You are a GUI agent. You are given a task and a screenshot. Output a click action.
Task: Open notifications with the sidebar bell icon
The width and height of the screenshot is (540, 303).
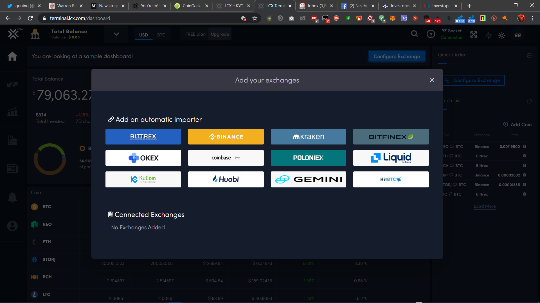[12, 197]
